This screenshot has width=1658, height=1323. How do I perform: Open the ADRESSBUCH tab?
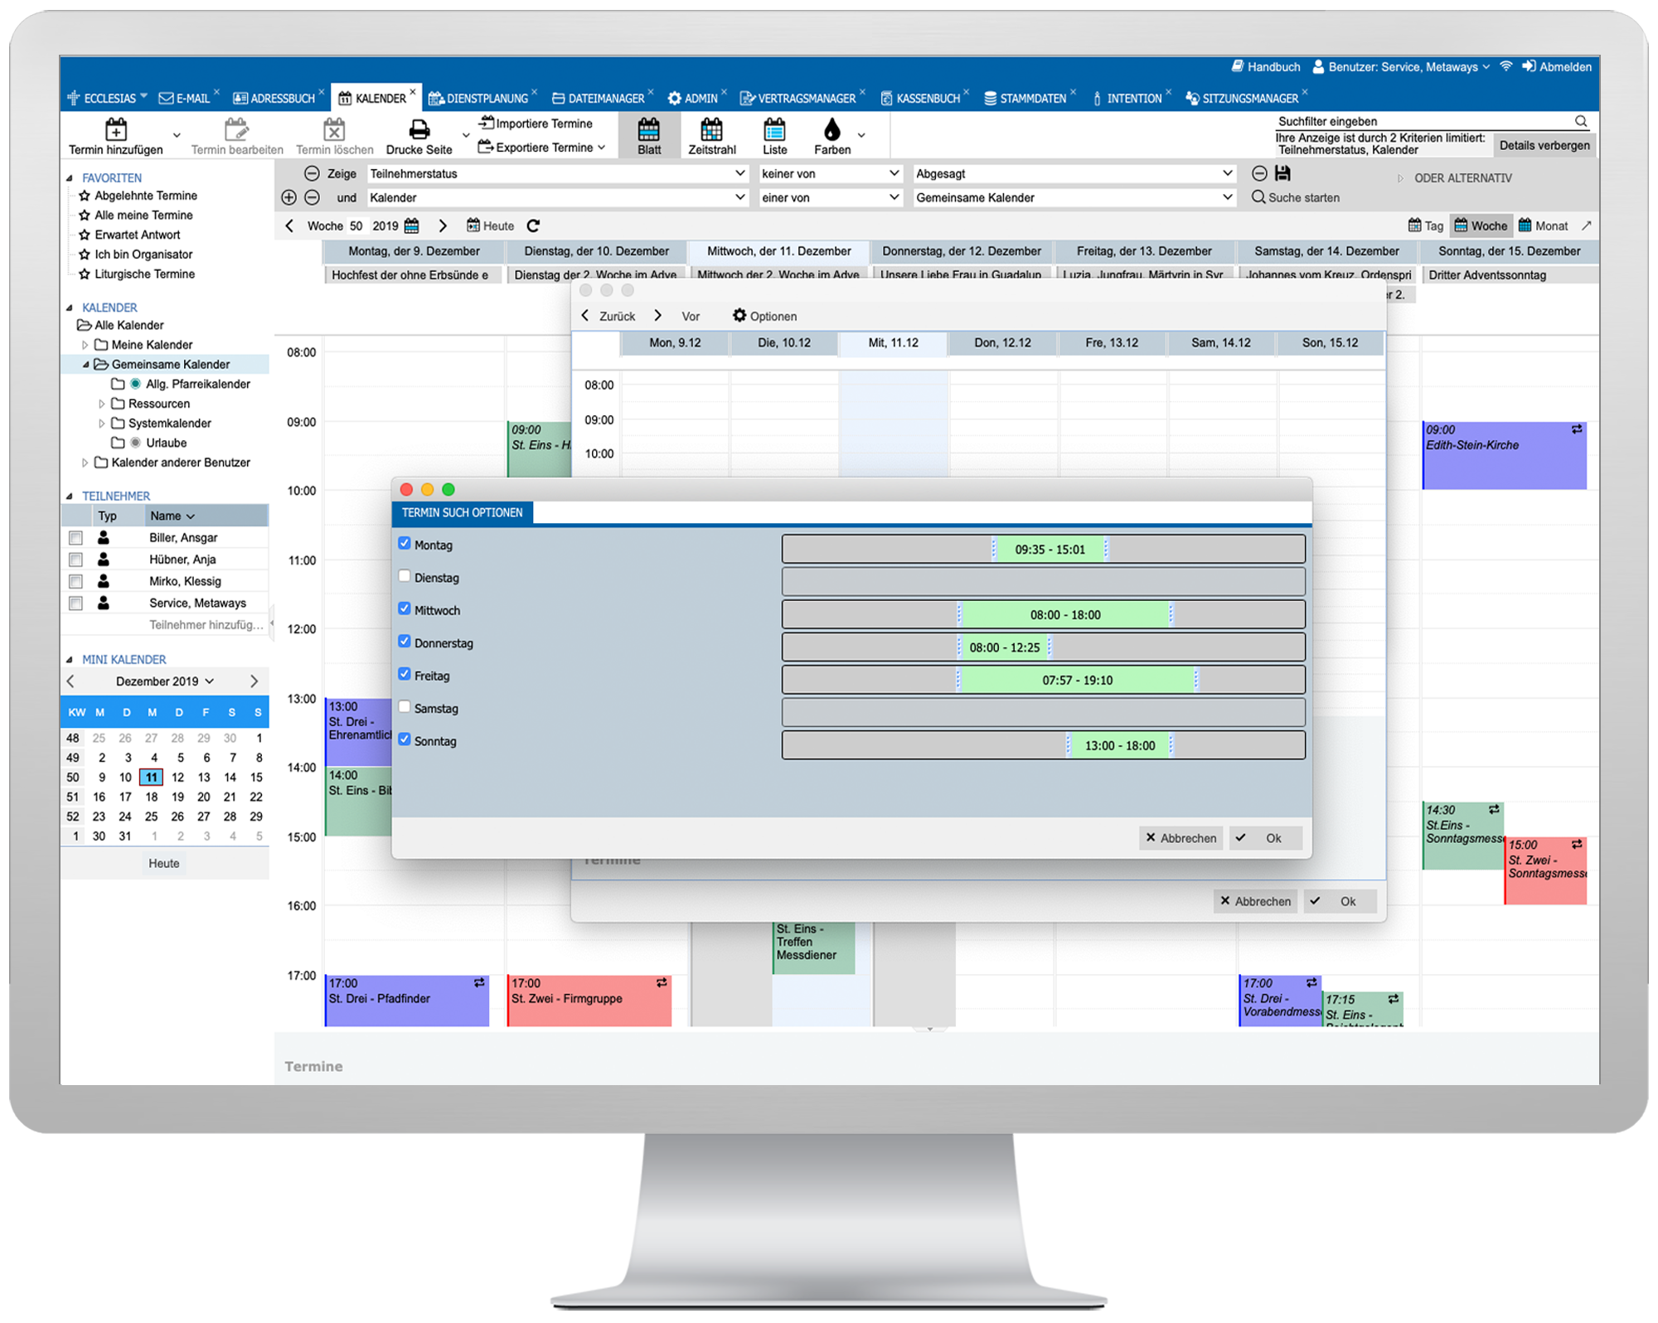pyautogui.click(x=274, y=98)
